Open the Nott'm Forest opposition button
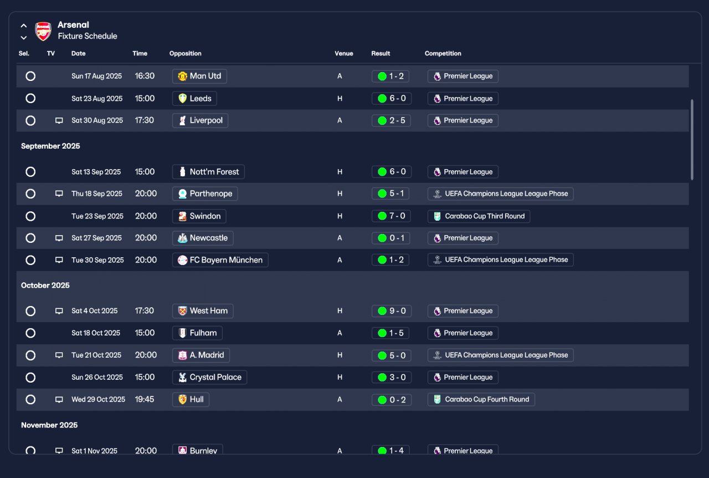 tap(208, 172)
